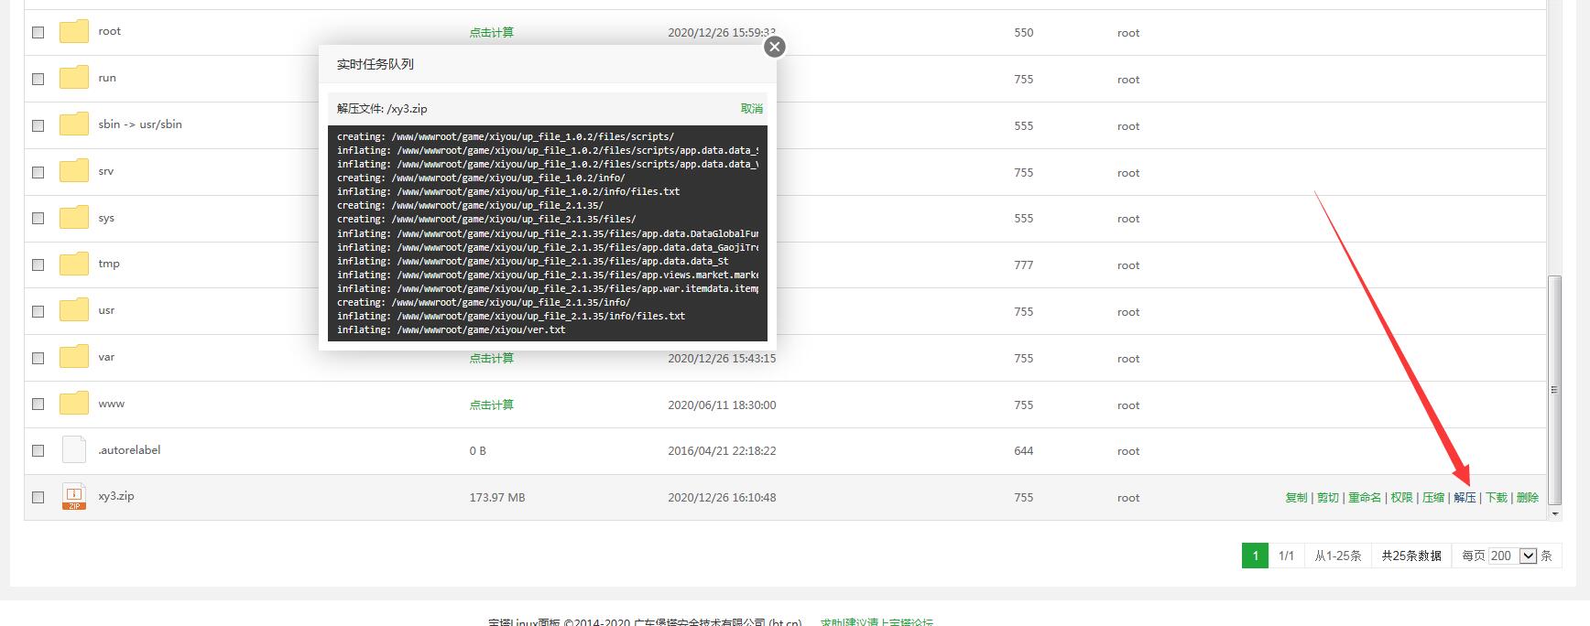The image size is (1590, 626).
Task: Select the run folder checkbox
Action: (38, 79)
